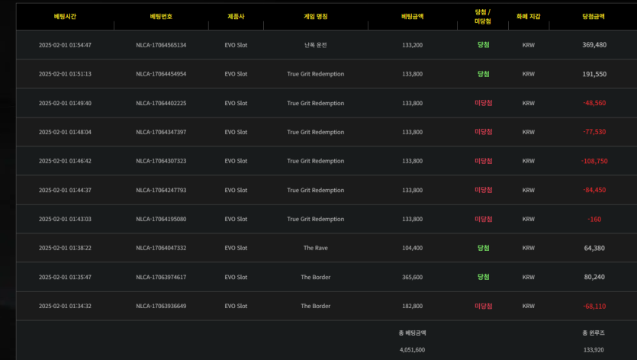
Task: Select The Rave game name
Action: click(315, 248)
